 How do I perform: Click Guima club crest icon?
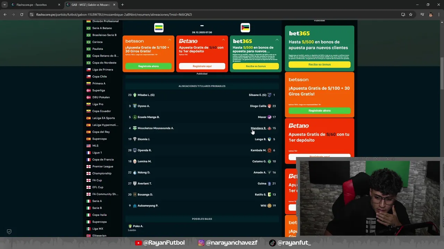coord(269,183)
